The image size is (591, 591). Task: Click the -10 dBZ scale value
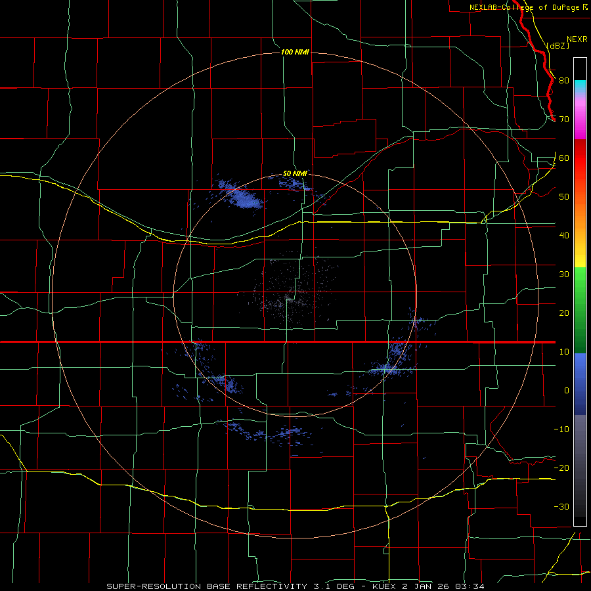(561, 429)
